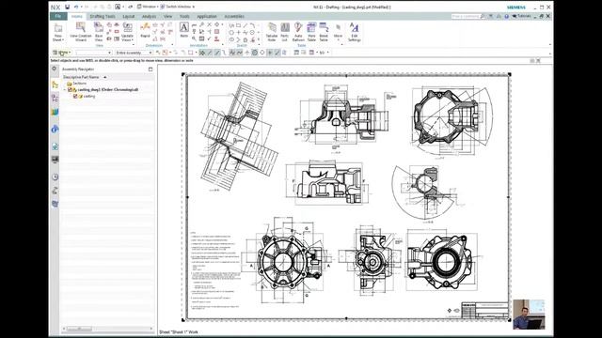Open the HD3D Tools sidebar tab
This screenshot has height=338, width=602.
coord(55,130)
